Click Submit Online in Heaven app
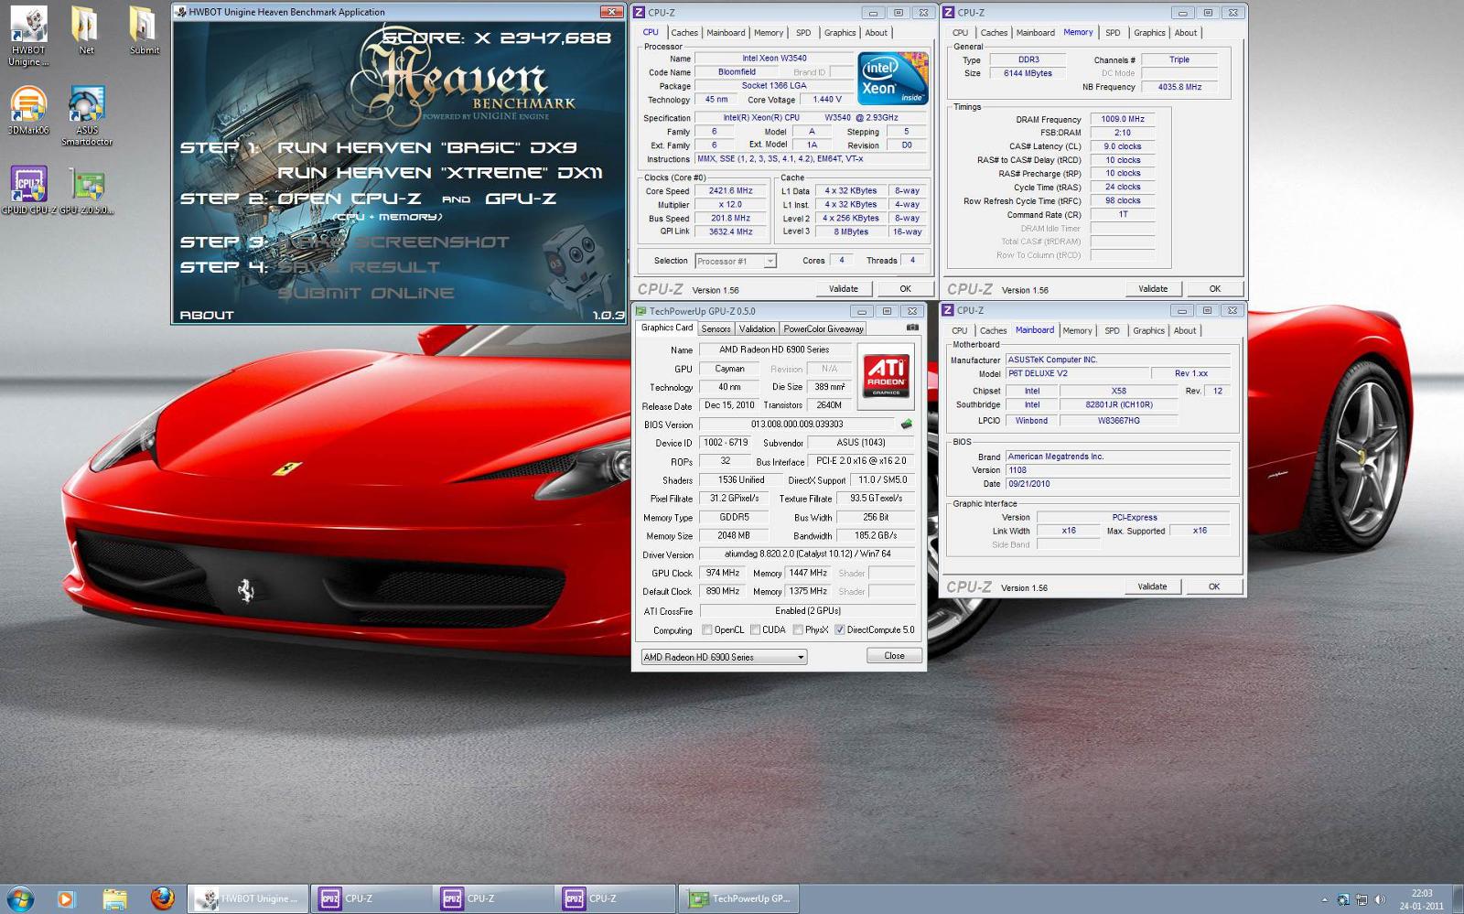This screenshot has height=914, width=1464. [366, 293]
